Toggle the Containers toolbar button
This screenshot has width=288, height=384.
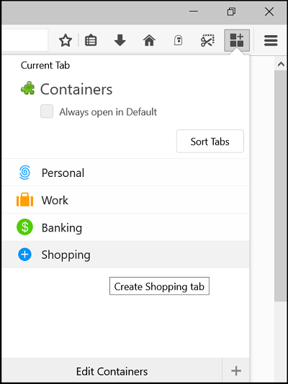[x=237, y=40]
